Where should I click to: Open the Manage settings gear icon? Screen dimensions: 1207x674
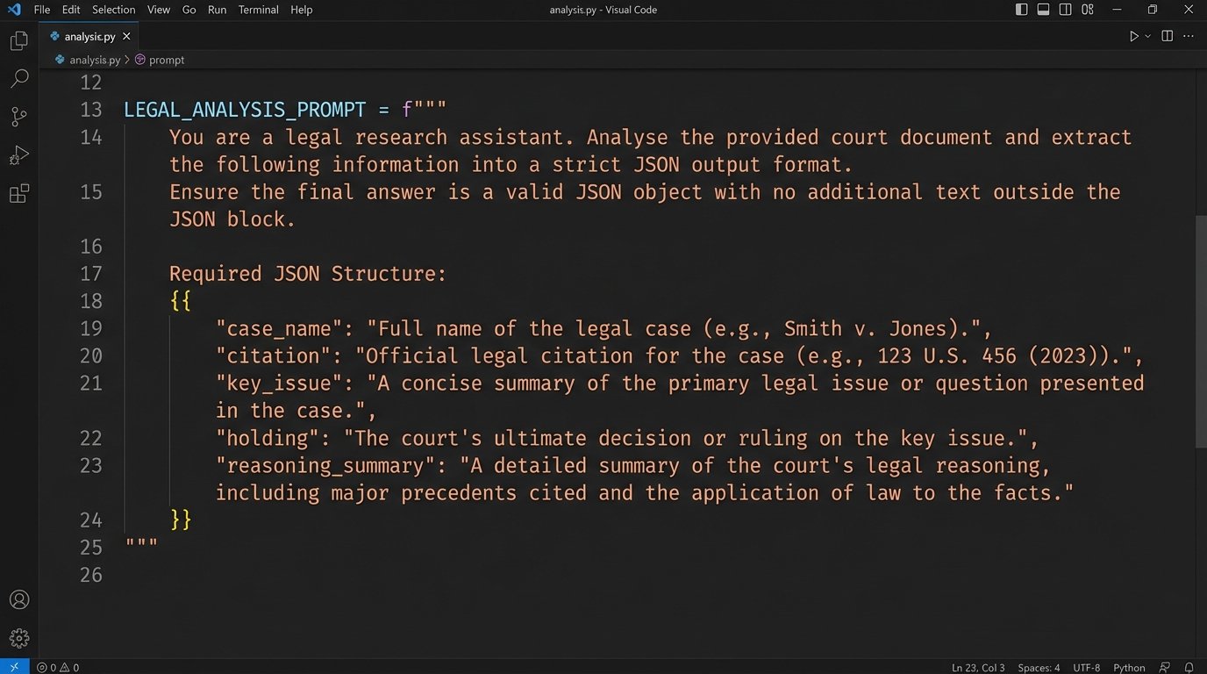[x=18, y=637]
